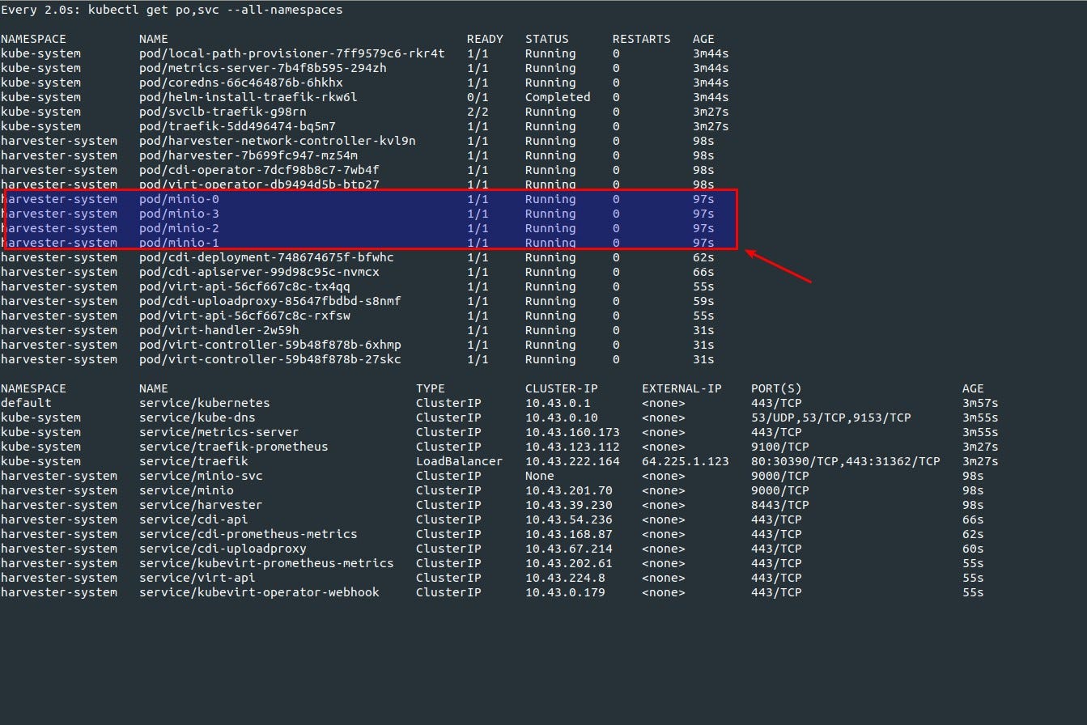Viewport: 1087px width, 725px height.
Task: Click cluster IP 10.43.222.164
Action: [x=572, y=461]
